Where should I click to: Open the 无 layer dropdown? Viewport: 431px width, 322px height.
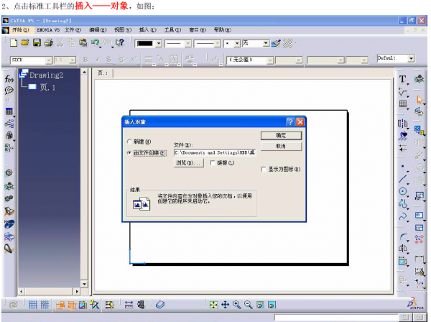(266, 43)
